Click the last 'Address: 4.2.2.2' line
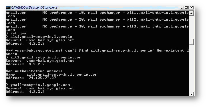The height and width of the screenshot is (108, 207). [25, 92]
